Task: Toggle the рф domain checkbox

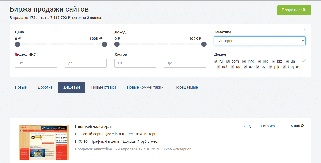Action: click(x=270, y=67)
